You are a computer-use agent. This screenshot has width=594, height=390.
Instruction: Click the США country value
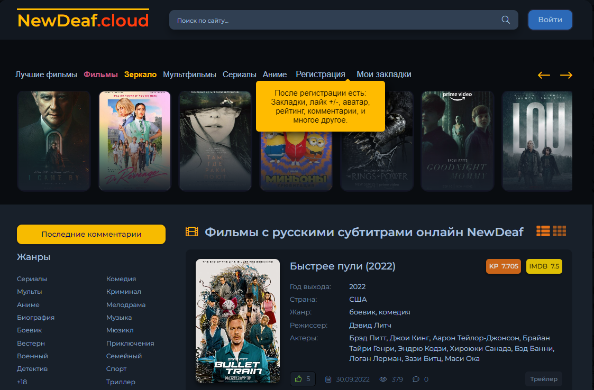pyautogui.click(x=358, y=299)
